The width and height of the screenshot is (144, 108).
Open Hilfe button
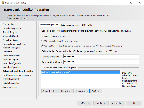point(134,103)
